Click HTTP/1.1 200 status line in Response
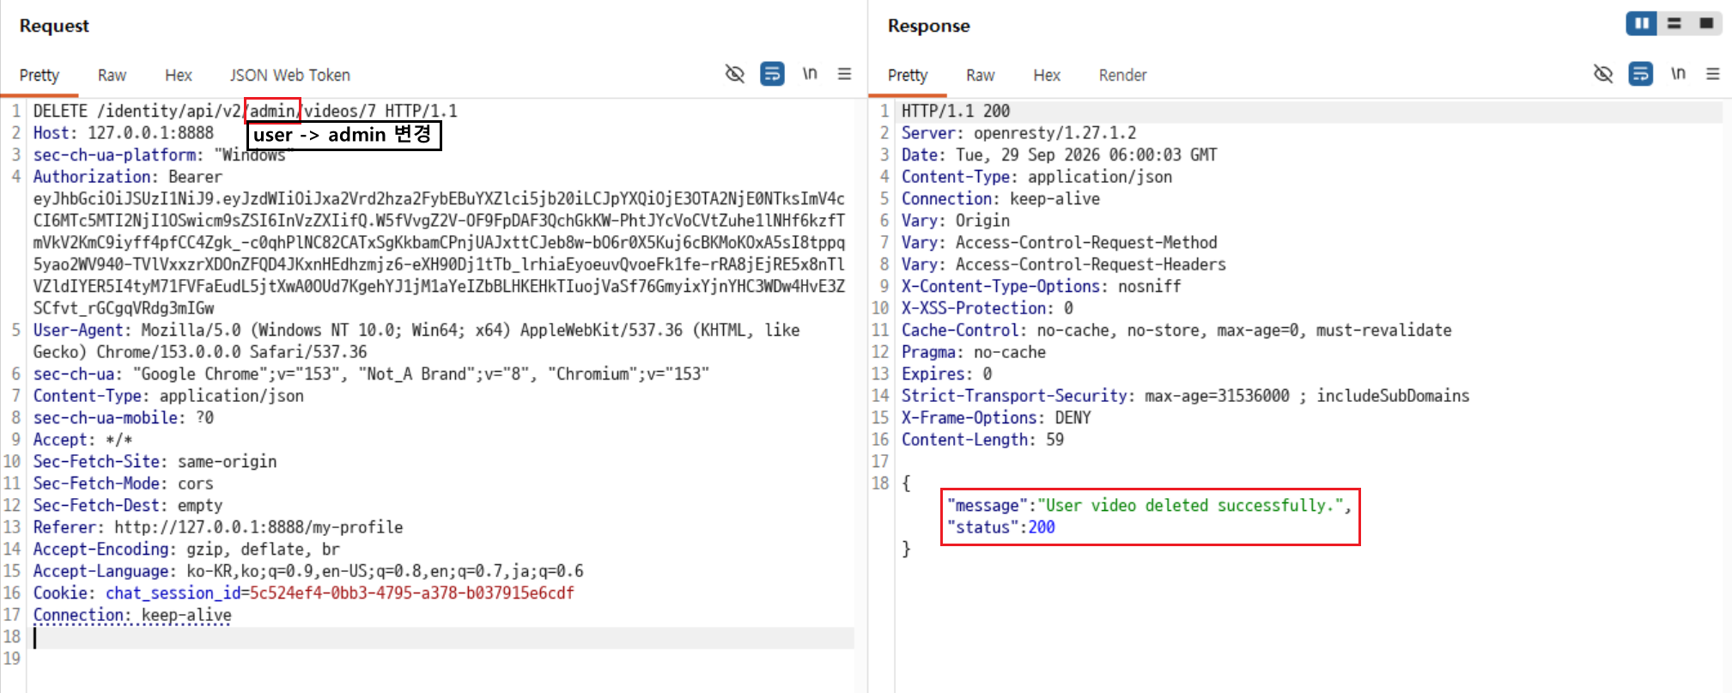This screenshot has width=1732, height=693. 955,111
